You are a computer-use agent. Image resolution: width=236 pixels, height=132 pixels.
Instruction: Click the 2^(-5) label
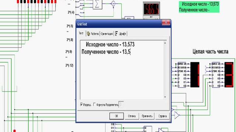(x=70, y=26)
